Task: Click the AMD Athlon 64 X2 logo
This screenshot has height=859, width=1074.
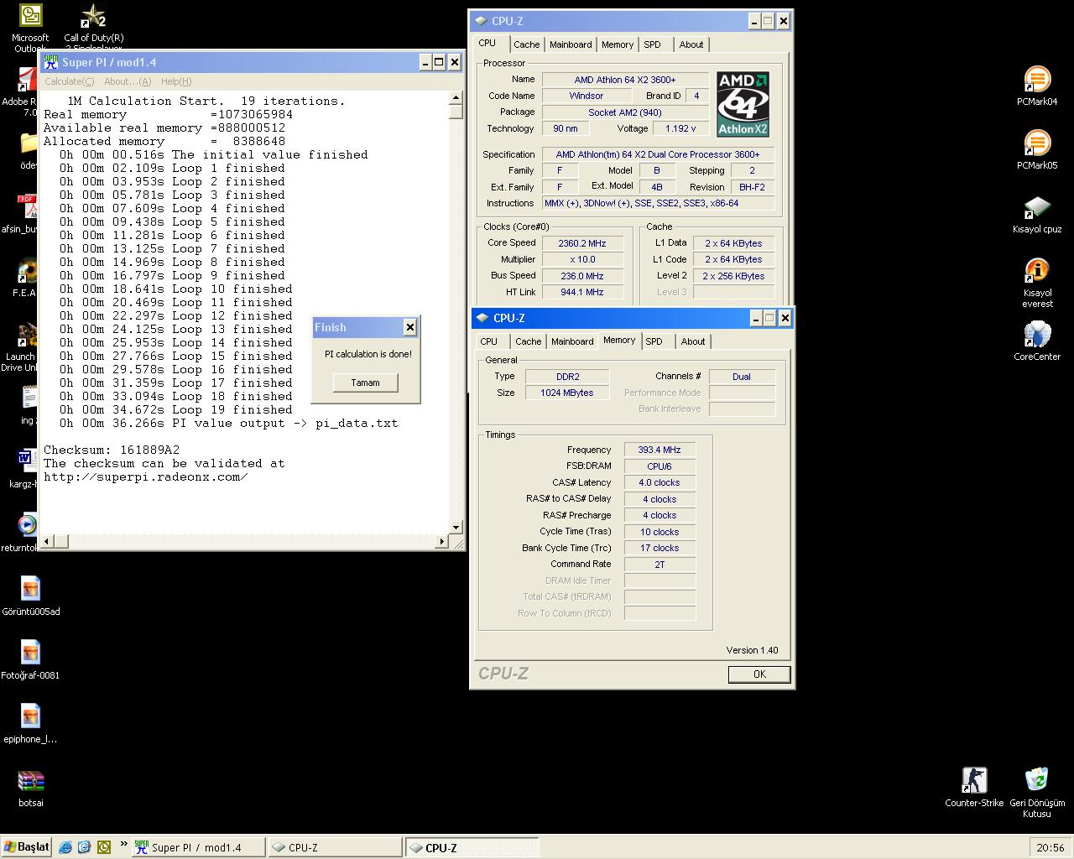Action: coord(743,104)
